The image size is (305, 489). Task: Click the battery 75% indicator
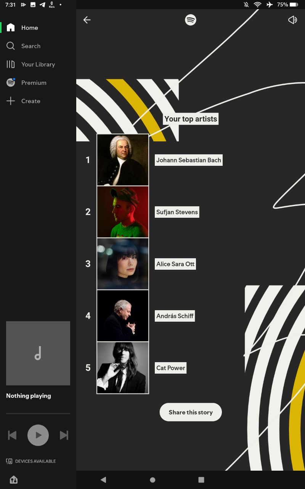[287, 5]
